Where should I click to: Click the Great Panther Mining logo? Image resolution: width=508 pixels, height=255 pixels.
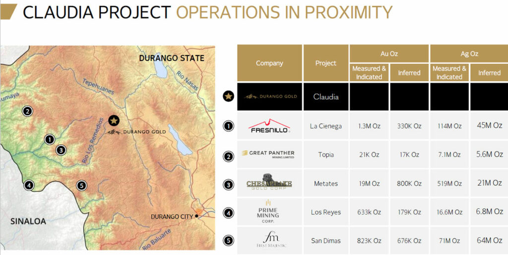tap(268, 154)
